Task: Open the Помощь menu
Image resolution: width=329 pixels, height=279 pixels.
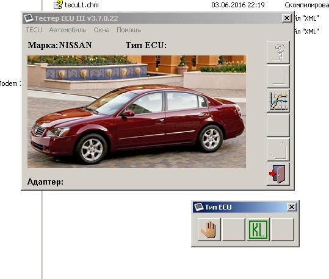Action: pos(129,30)
